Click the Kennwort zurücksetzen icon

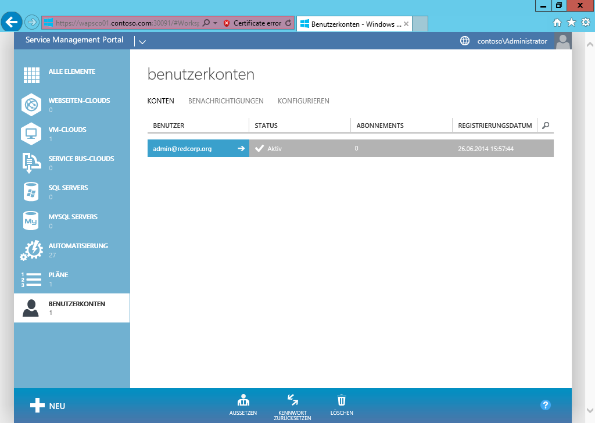tap(293, 400)
